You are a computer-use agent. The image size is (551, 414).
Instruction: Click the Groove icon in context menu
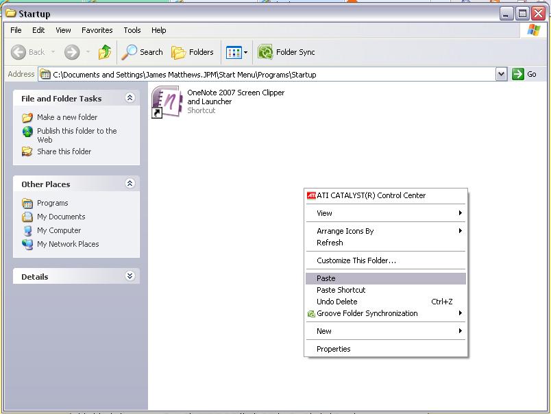(311, 313)
